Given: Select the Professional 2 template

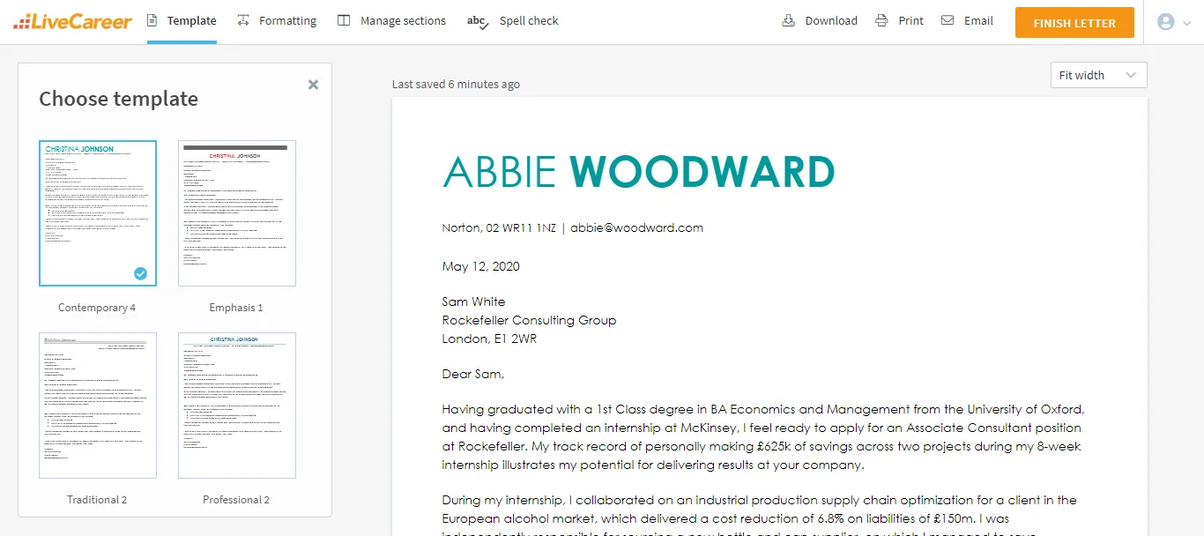Looking at the screenshot, I should pos(236,406).
